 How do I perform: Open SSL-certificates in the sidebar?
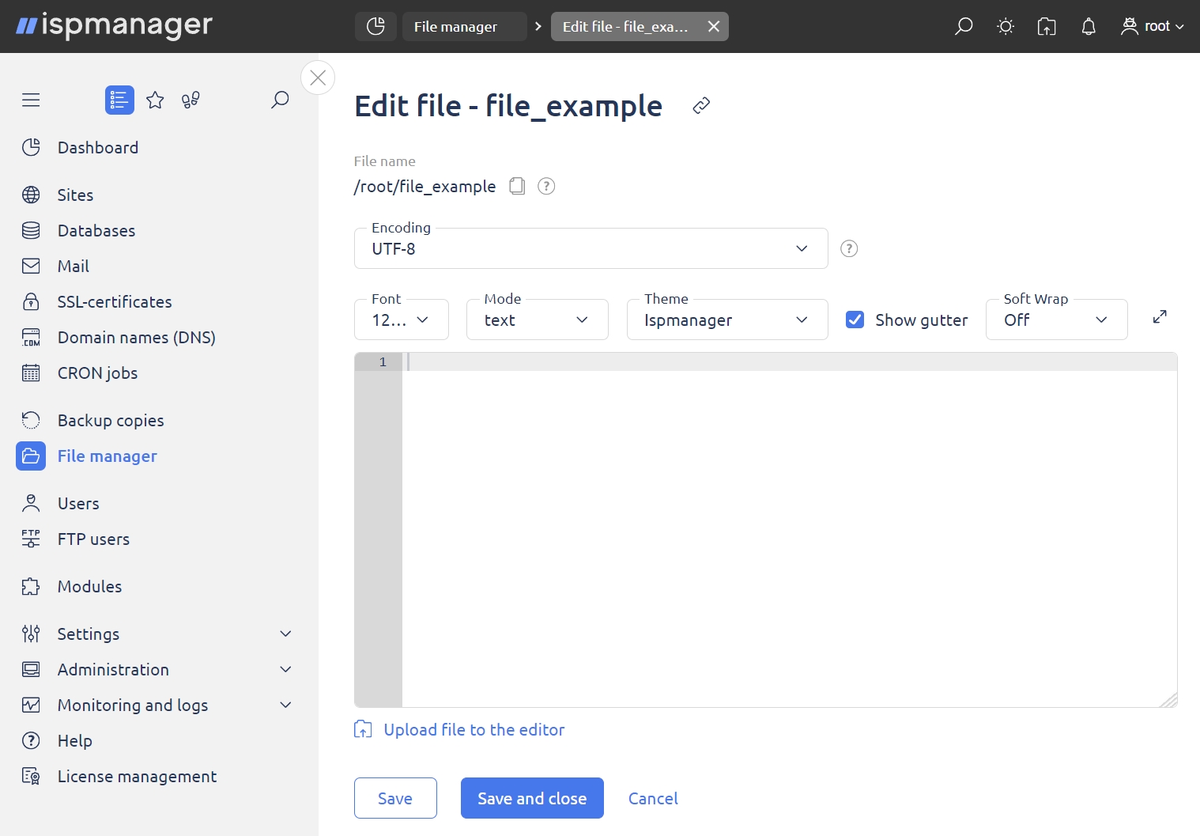115,301
